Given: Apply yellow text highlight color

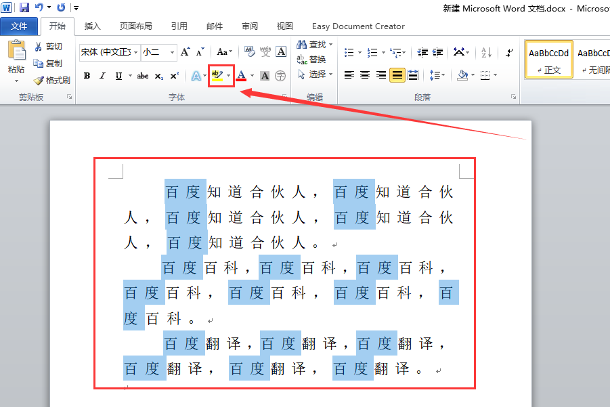Looking at the screenshot, I should pos(217,75).
